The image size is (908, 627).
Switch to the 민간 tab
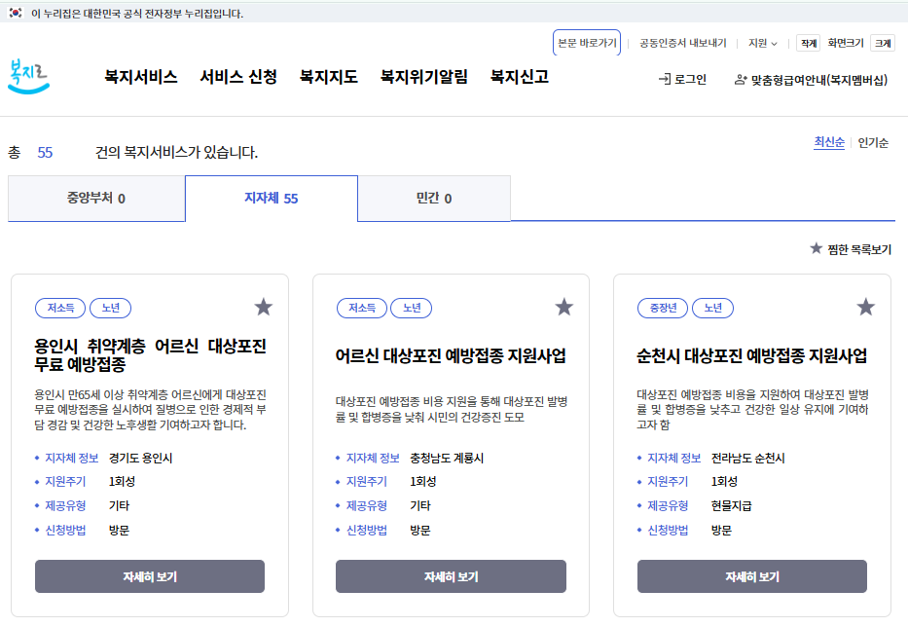coord(434,198)
